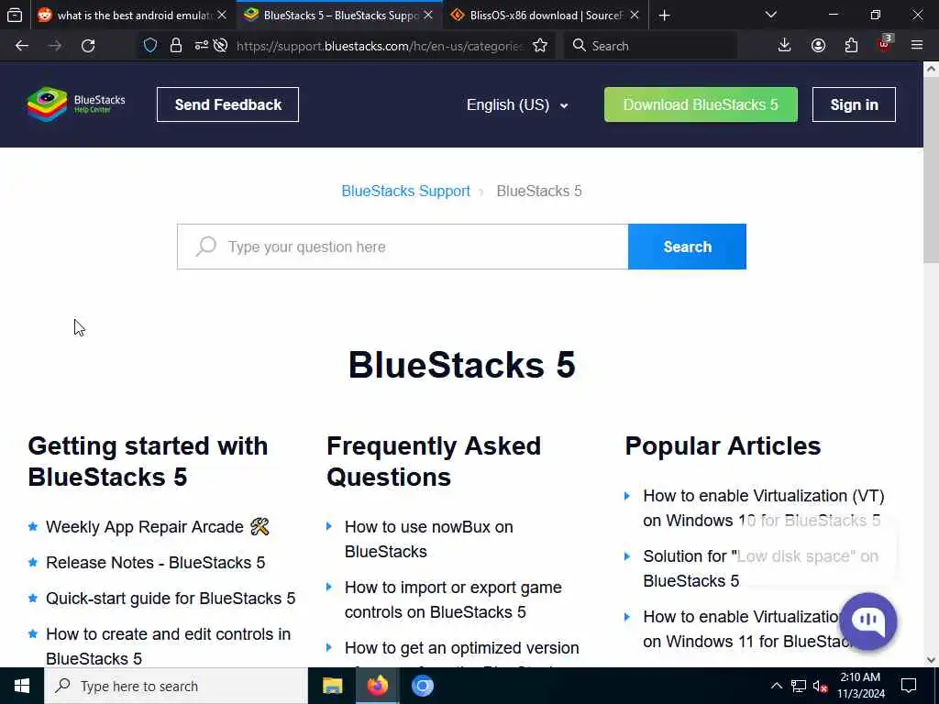Open enable Virtualization on Windows 10 article
Image resolution: width=939 pixels, height=704 pixels.
764,508
